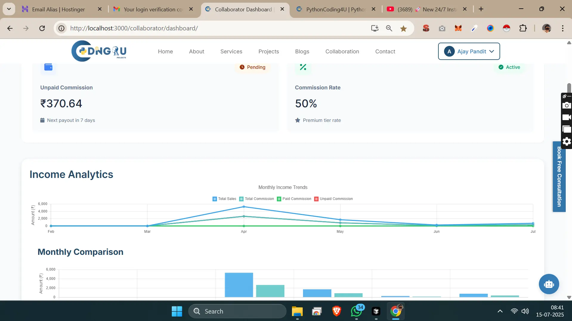Click the Chrome profile avatar
Viewport: 572px width, 321px height.
[546, 28]
